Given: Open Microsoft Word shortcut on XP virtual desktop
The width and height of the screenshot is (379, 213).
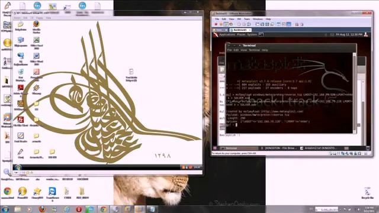Looking at the screenshot, I should [x=36, y=56].
